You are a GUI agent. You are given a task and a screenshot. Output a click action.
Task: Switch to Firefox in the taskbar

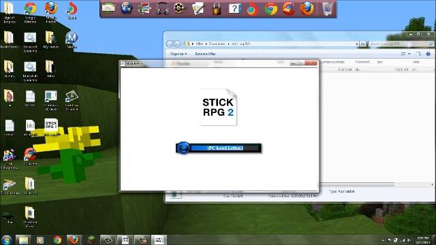click(74, 240)
